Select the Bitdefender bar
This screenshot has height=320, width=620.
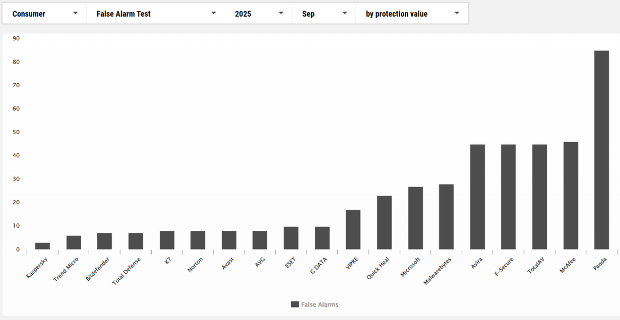coord(105,241)
